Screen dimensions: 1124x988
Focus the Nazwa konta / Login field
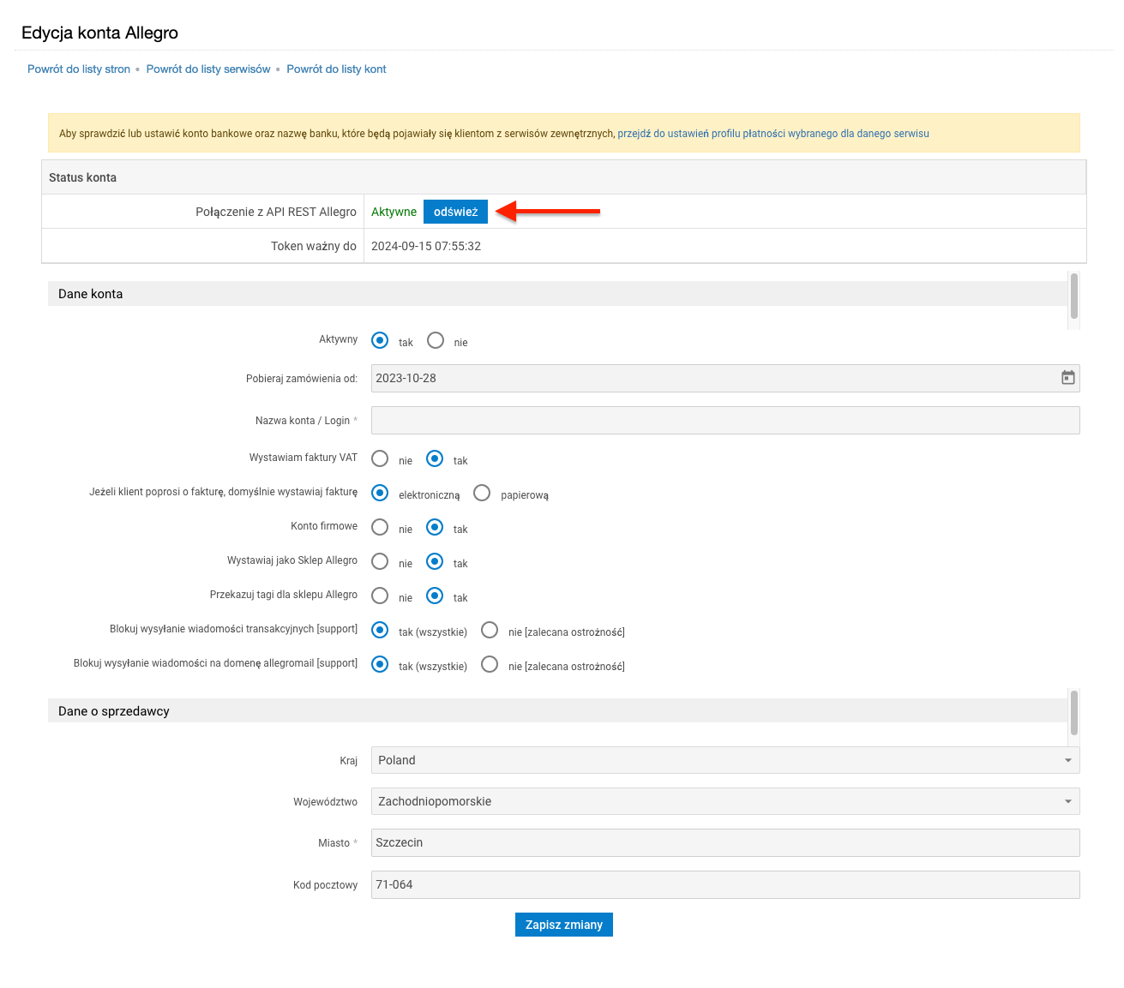pyautogui.click(x=725, y=420)
